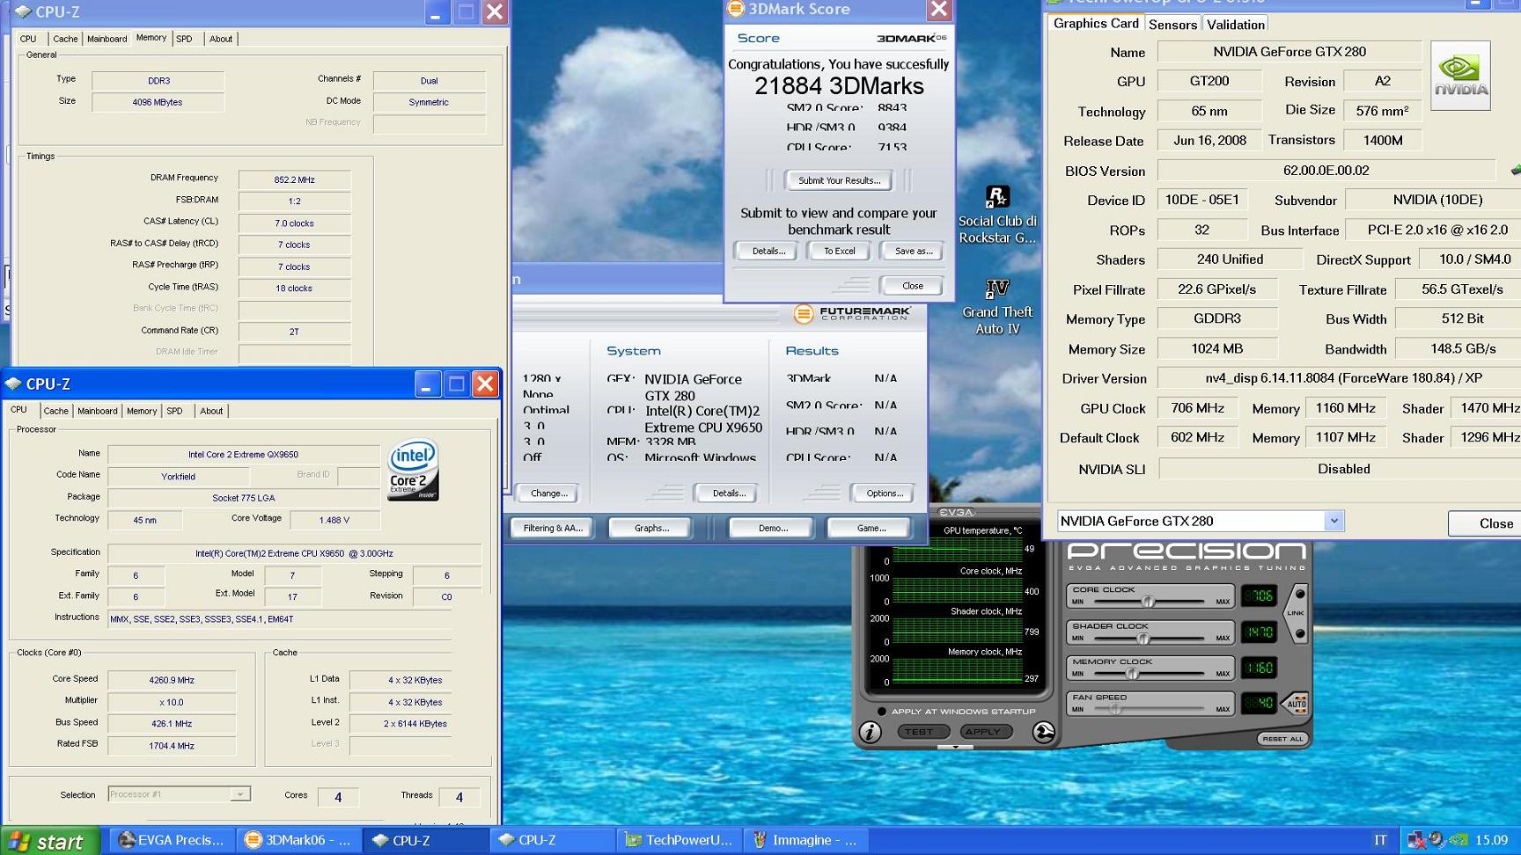Viewport: 1521px width, 855px height.
Task: Open SPD tab in the Memory CPU-Z window
Action: click(x=184, y=39)
